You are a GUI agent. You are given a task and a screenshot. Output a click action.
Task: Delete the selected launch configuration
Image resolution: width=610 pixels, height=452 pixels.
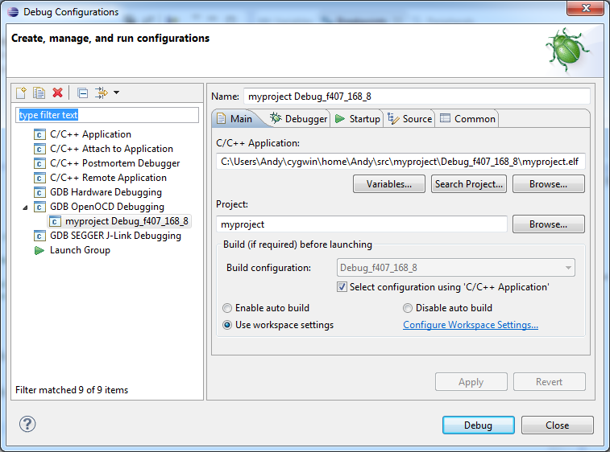coord(57,92)
